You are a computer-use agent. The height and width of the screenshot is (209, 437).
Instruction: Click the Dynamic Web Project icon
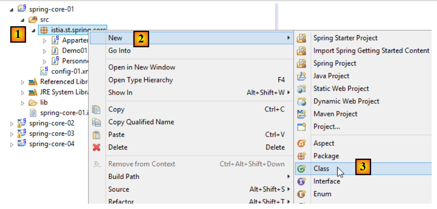coord(302,101)
